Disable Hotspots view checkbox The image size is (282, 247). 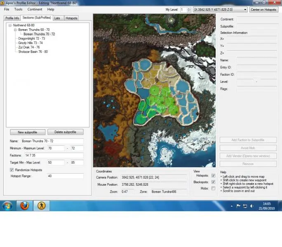(213, 175)
